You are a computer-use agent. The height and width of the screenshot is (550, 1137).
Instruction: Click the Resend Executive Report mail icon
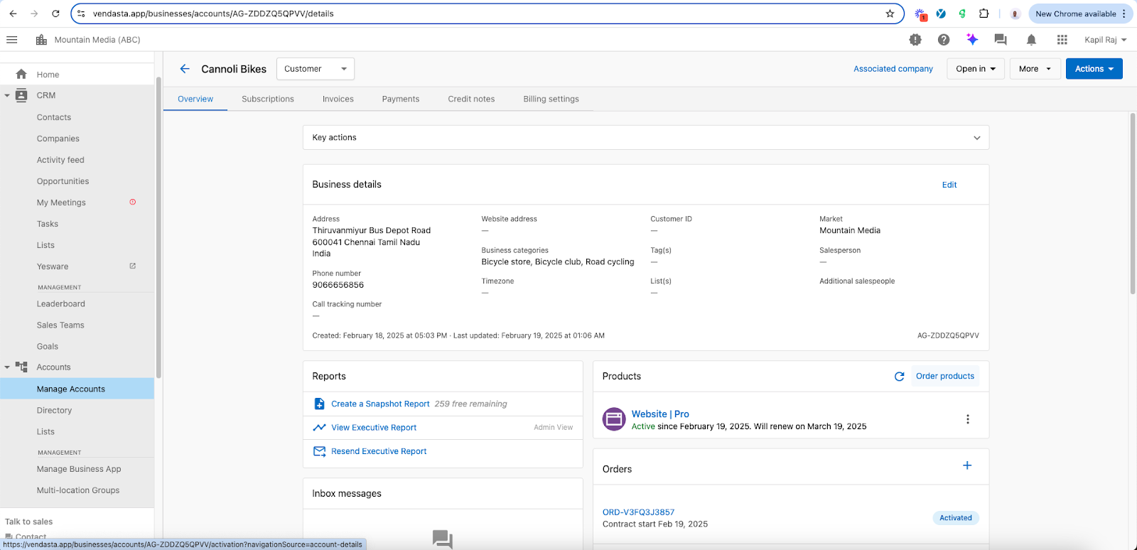(319, 451)
